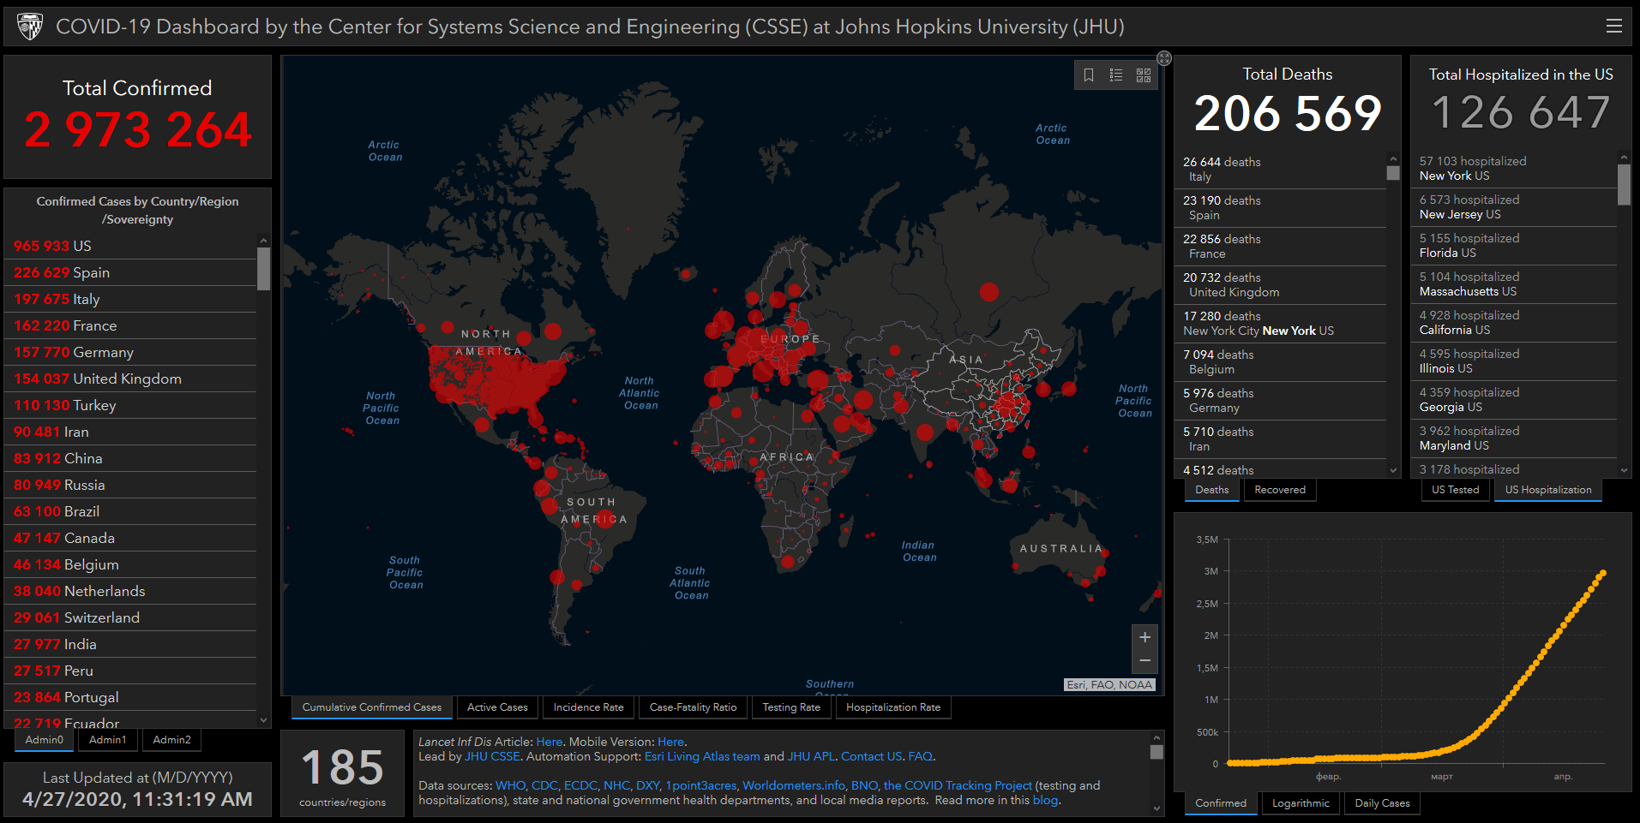Open the Case-Fatality Ratio tab
1640x823 pixels.
tap(693, 707)
